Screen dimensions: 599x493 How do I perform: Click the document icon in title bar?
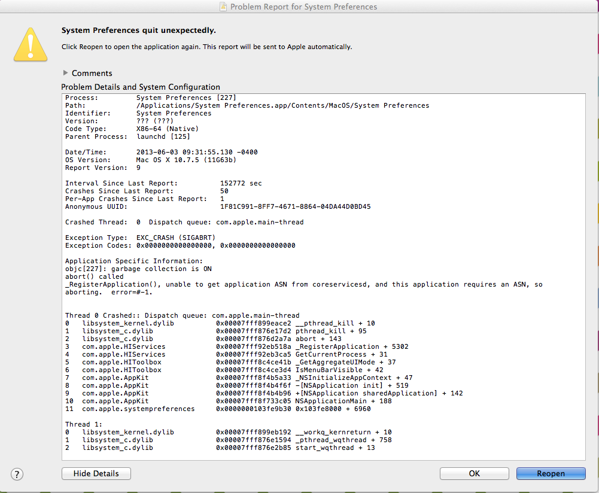coord(223,7)
